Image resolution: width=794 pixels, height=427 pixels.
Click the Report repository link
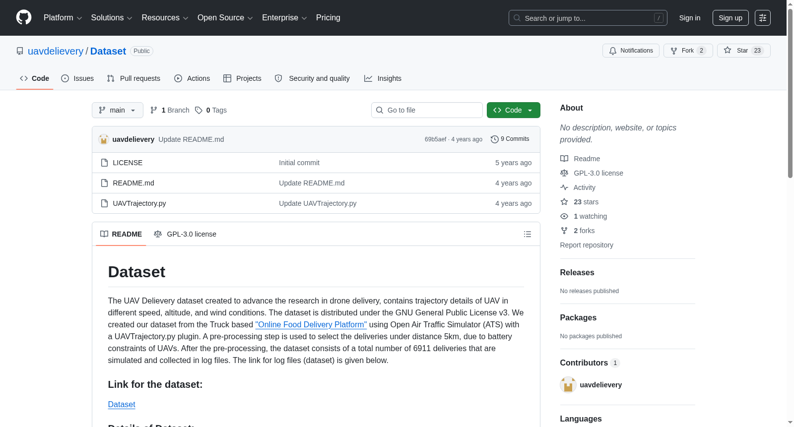(587, 245)
